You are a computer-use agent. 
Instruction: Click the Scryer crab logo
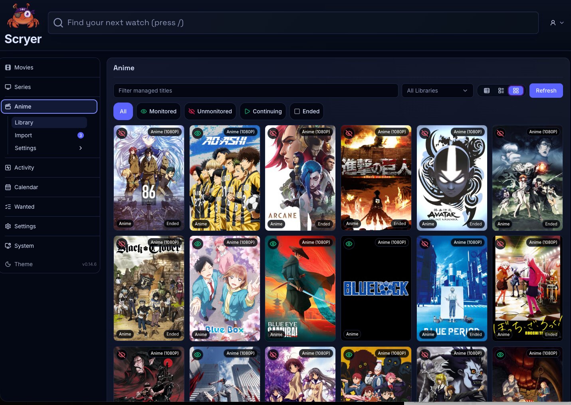23,16
